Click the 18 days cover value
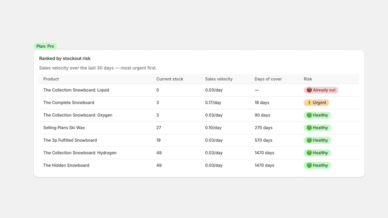The height and width of the screenshot is (218, 388). (262, 102)
